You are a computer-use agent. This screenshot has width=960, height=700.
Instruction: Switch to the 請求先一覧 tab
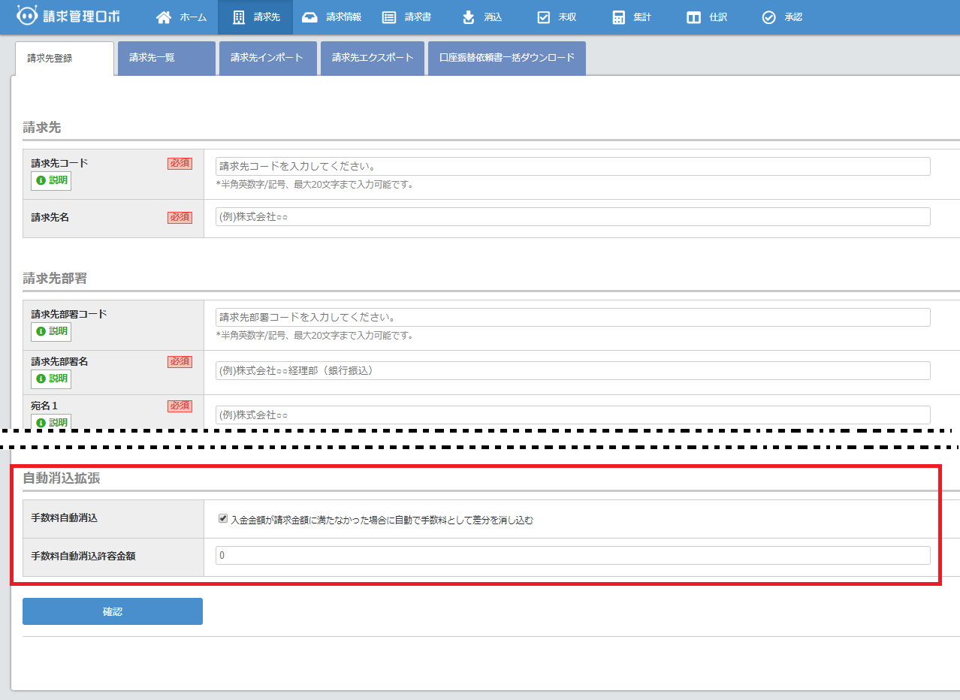[166, 58]
